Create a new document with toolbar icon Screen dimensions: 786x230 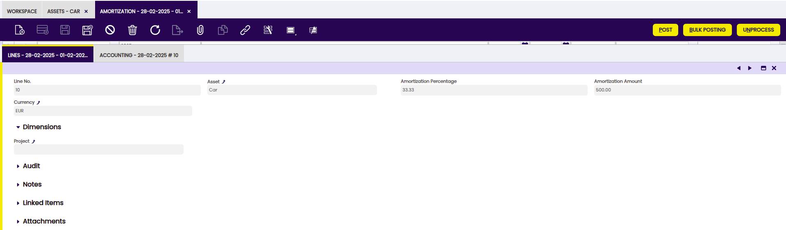pos(20,30)
